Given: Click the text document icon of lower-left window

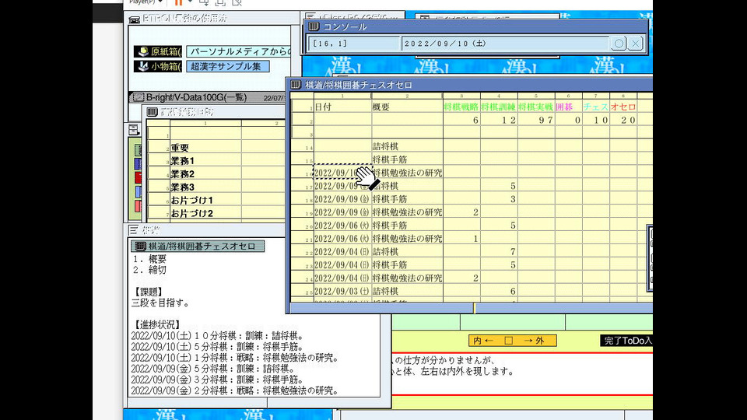Looking at the screenshot, I should [134, 230].
